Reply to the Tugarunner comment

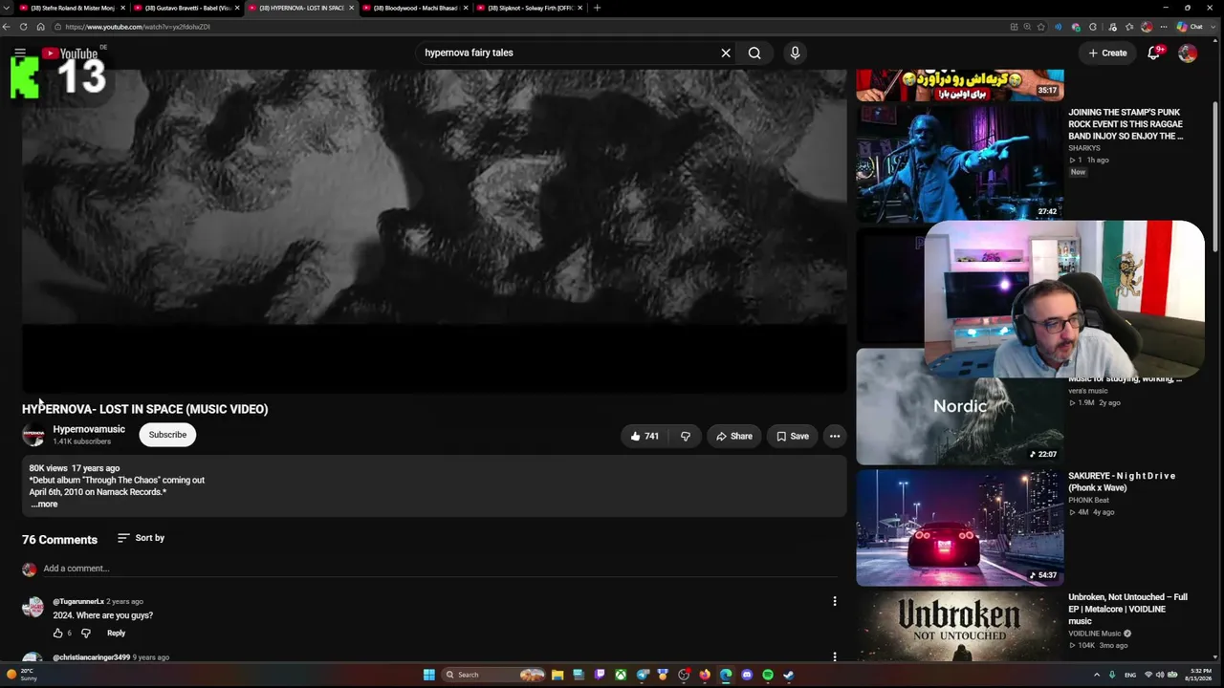(116, 633)
